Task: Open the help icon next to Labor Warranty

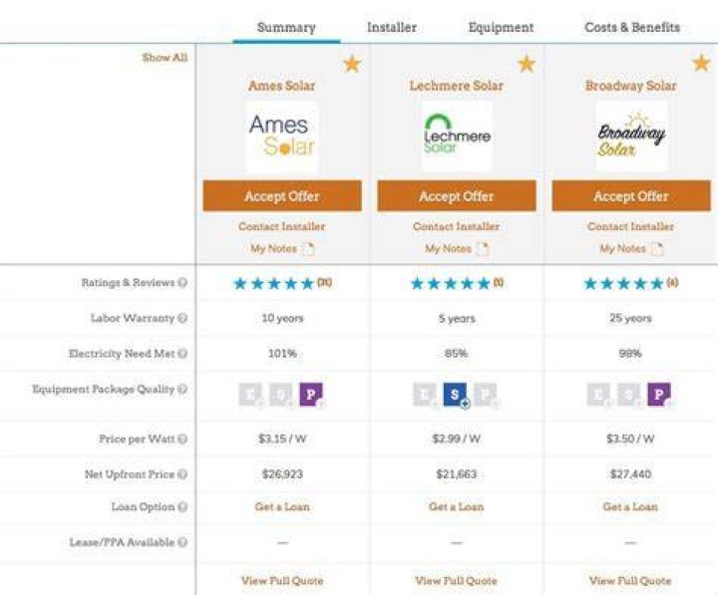Action: [182, 318]
